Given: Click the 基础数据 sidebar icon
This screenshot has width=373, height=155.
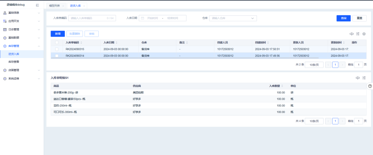Looking at the screenshot, I should 5,37.
